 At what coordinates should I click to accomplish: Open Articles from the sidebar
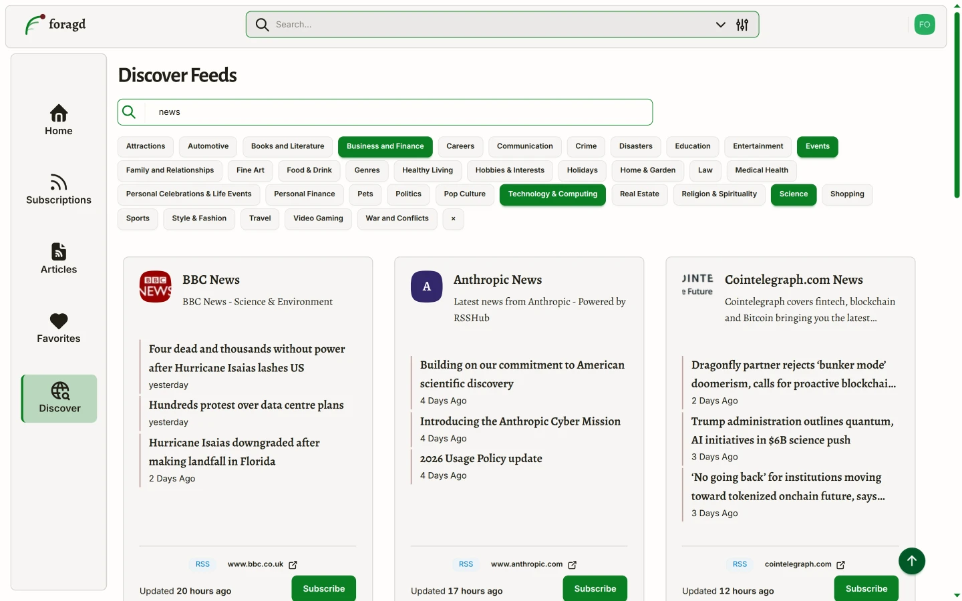pos(59,259)
